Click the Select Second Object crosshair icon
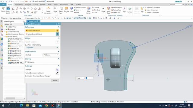The image size is (193, 108). pos(57,34)
